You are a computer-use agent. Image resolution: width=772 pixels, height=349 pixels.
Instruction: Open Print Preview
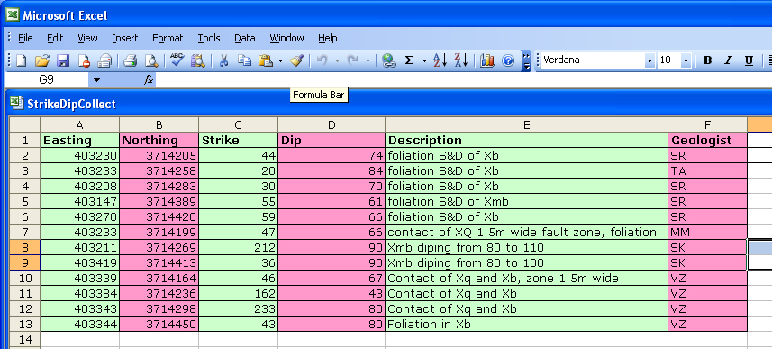151,60
